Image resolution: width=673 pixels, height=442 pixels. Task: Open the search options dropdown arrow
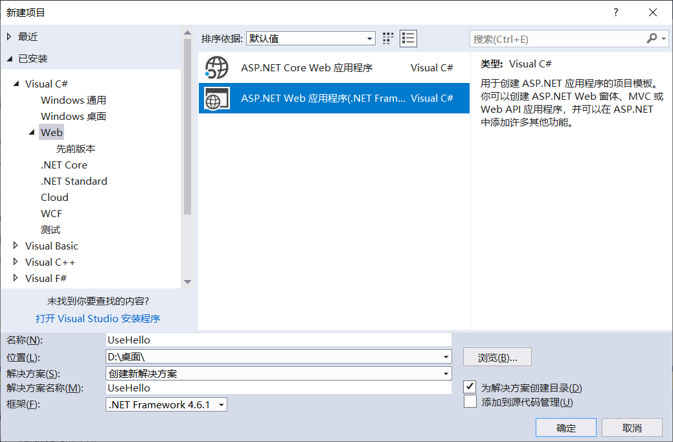pyautogui.click(x=663, y=39)
